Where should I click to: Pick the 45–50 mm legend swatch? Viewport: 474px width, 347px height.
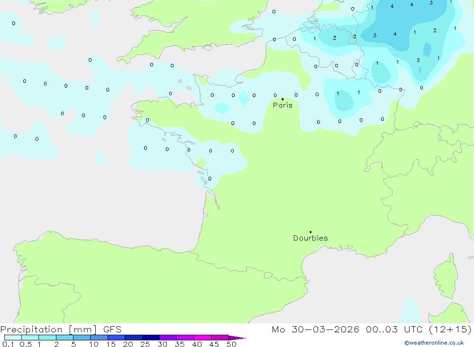point(220,338)
